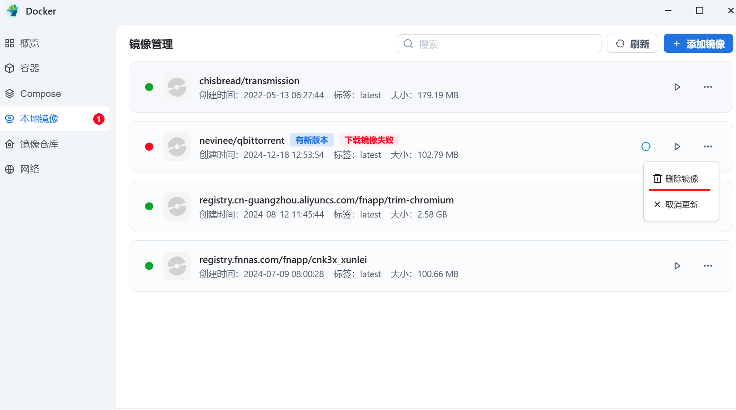Open the Compose section
This screenshot has height=410, width=736.
click(55, 94)
